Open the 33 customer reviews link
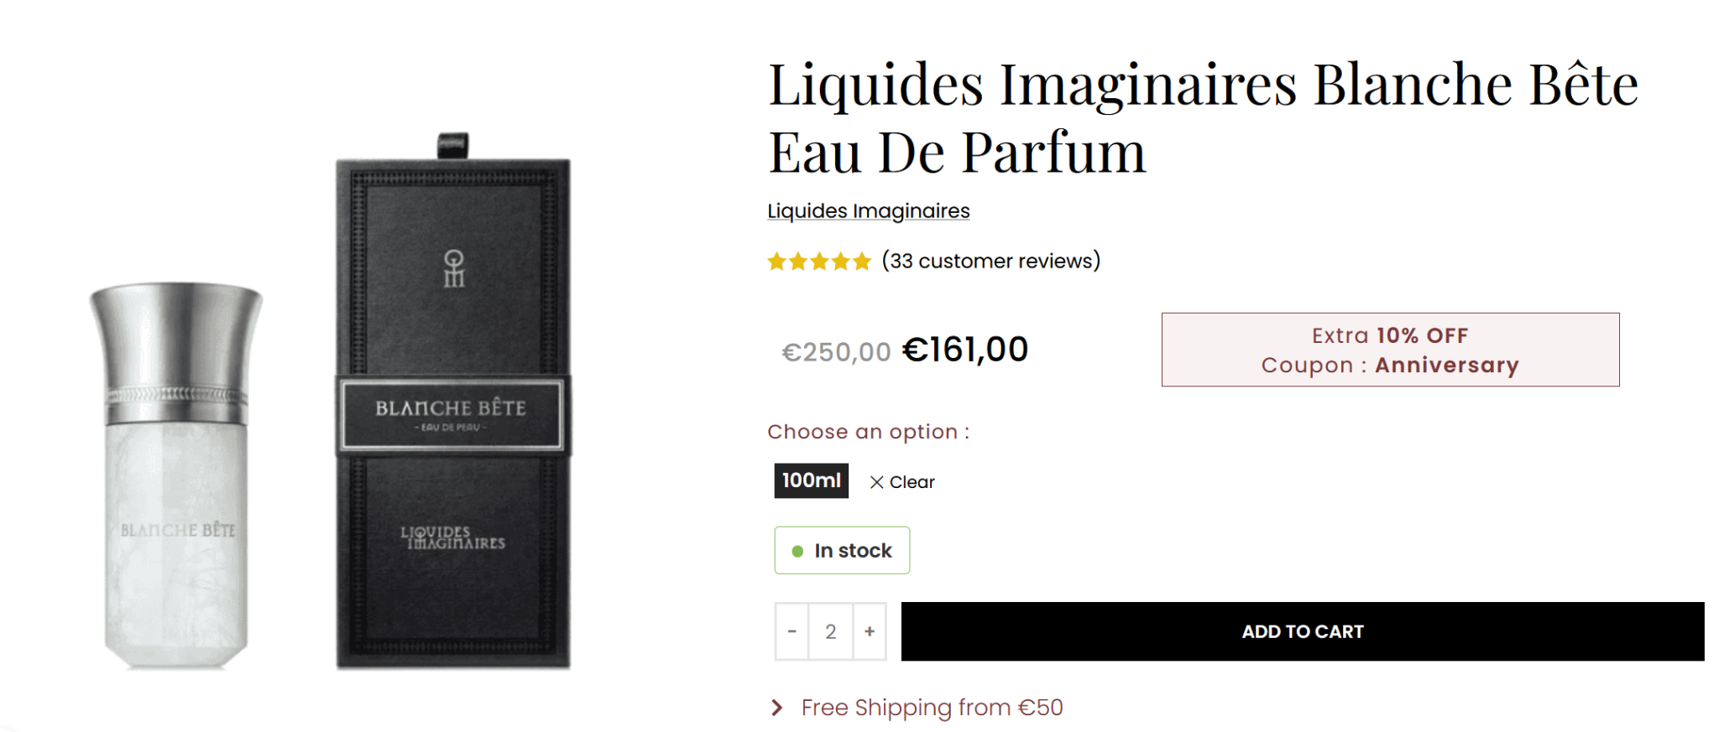The height and width of the screenshot is (732, 1719). pyautogui.click(x=990, y=262)
